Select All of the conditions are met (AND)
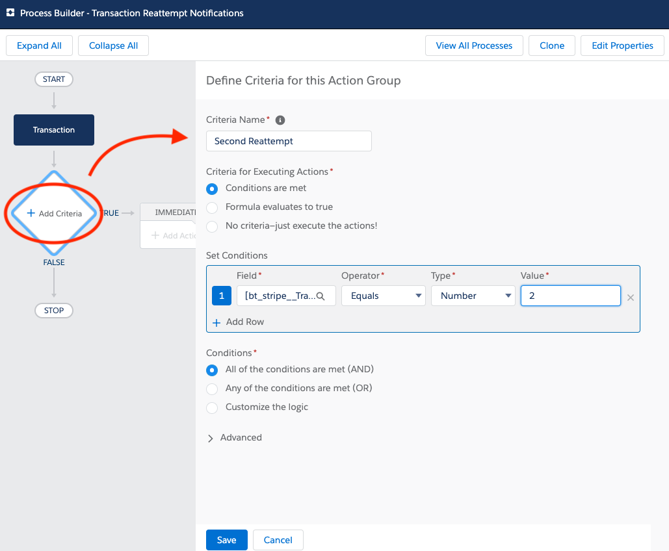Viewport: 669px width, 551px height. pos(212,370)
